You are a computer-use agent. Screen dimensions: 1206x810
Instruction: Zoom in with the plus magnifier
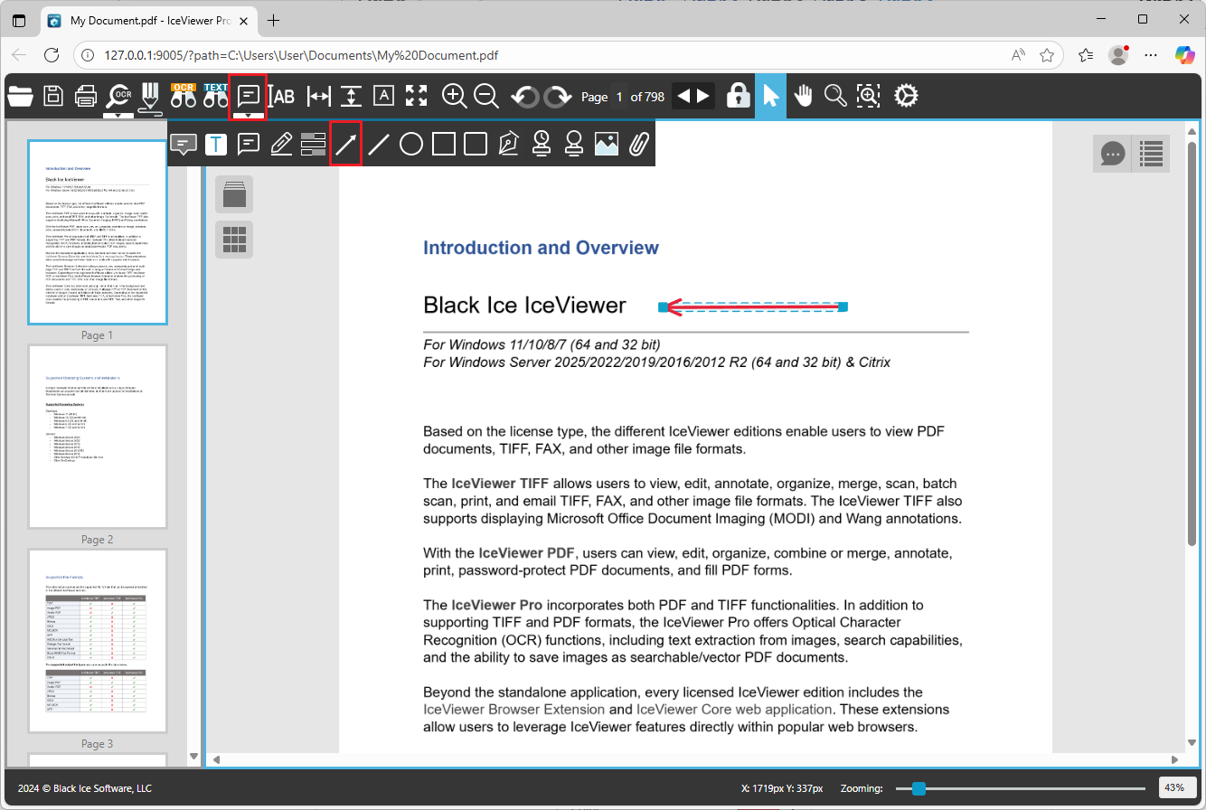click(454, 96)
